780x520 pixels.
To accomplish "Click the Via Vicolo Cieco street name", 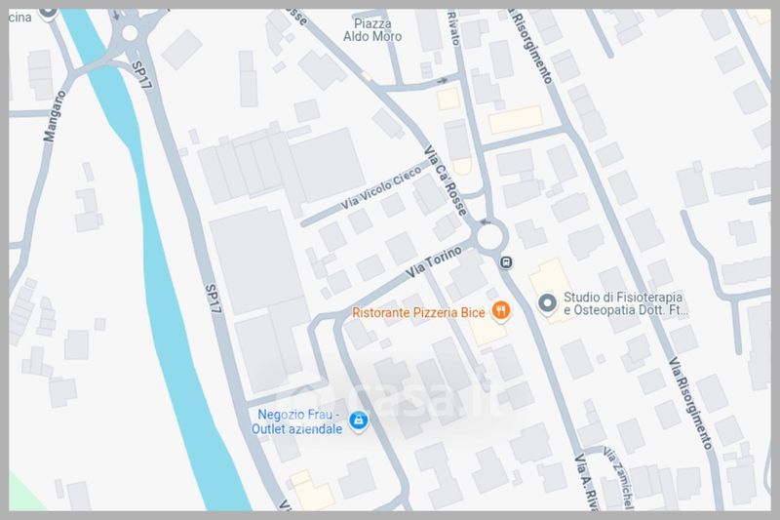I will pyautogui.click(x=381, y=187).
